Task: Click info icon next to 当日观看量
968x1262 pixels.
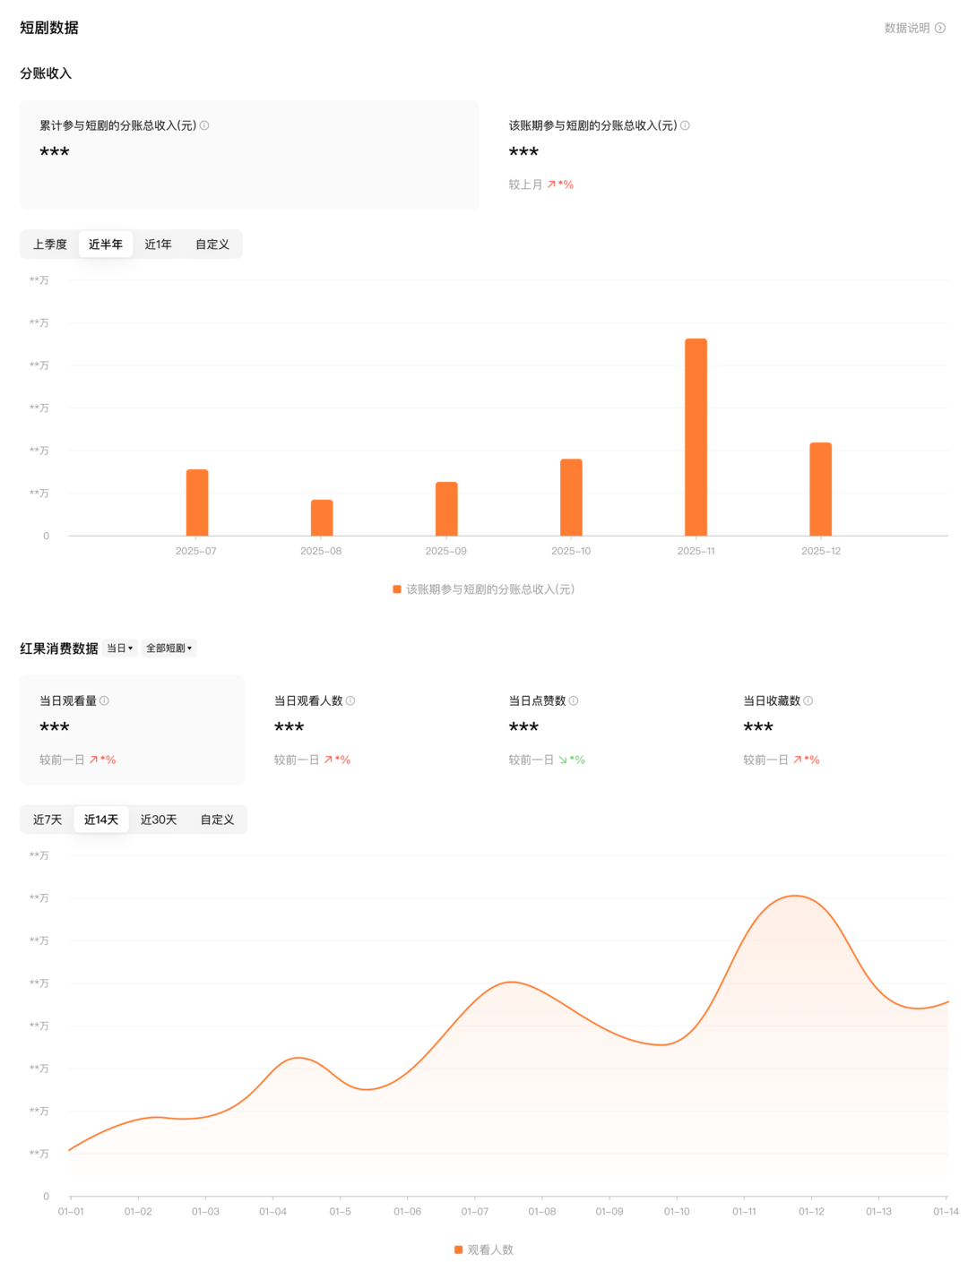Action: pyautogui.click(x=104, y=700)
